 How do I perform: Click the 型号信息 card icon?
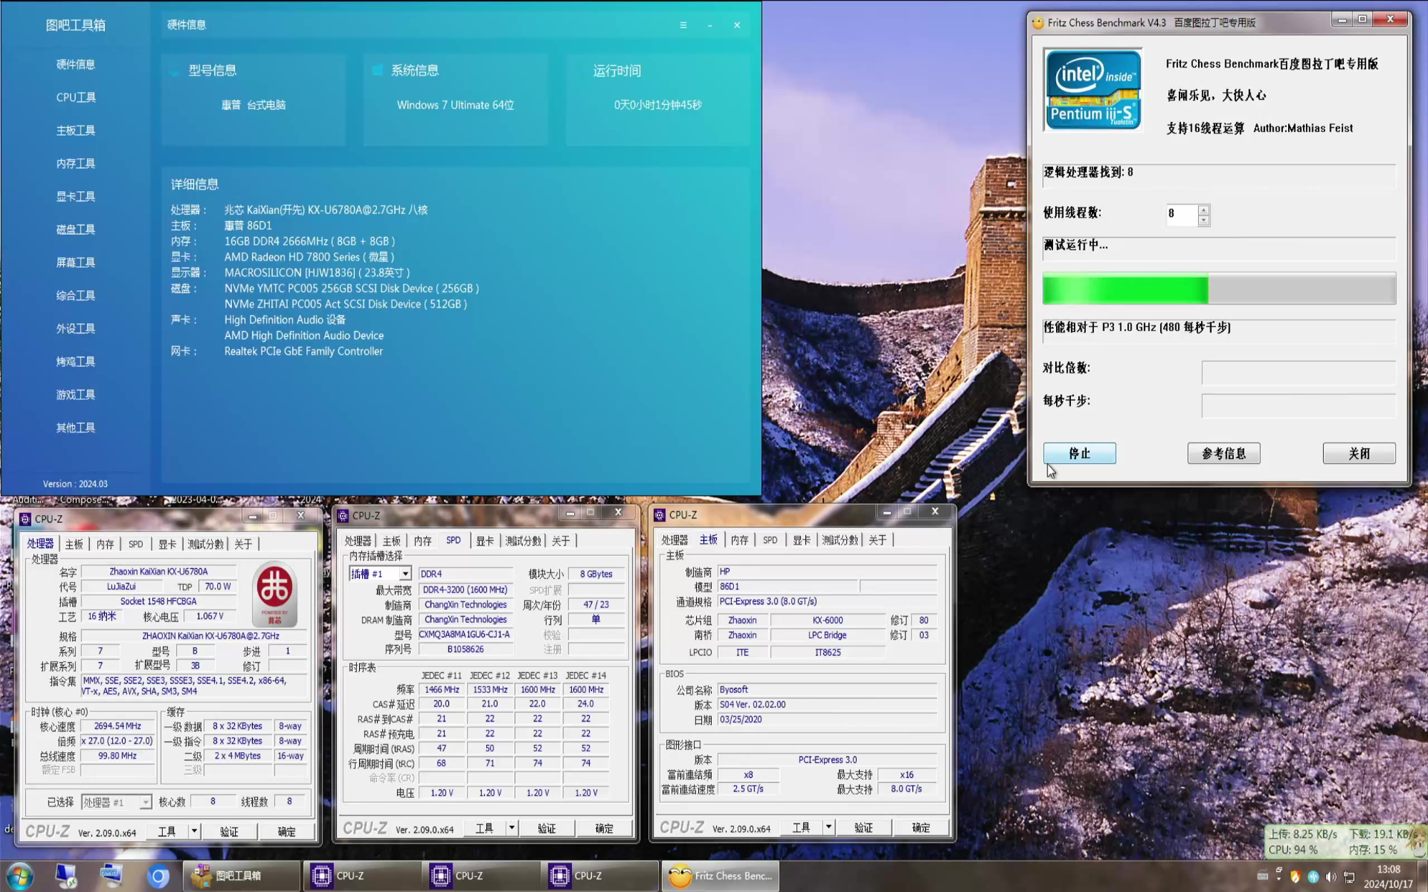point(174,71)
